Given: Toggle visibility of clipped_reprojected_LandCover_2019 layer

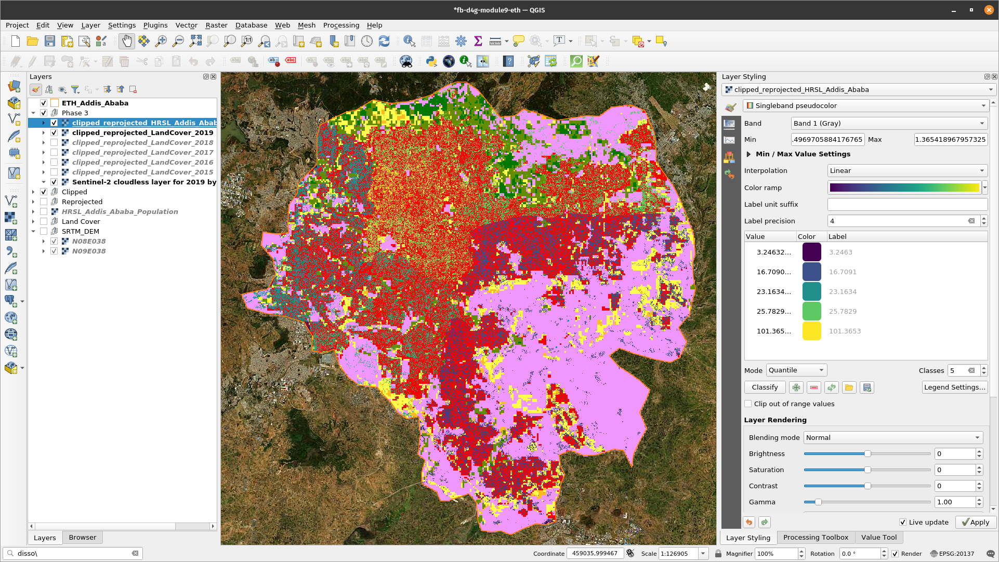Looking at the screenshot, I should click(x=54, y=132).
